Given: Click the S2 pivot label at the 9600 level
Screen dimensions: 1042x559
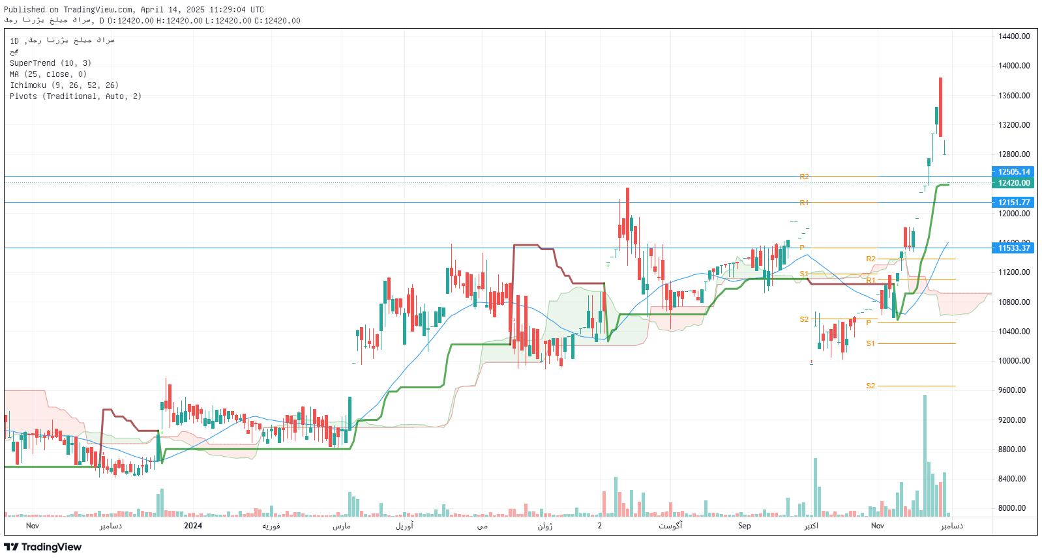Looking at the screenshot, I should click(x=871, y=386).
